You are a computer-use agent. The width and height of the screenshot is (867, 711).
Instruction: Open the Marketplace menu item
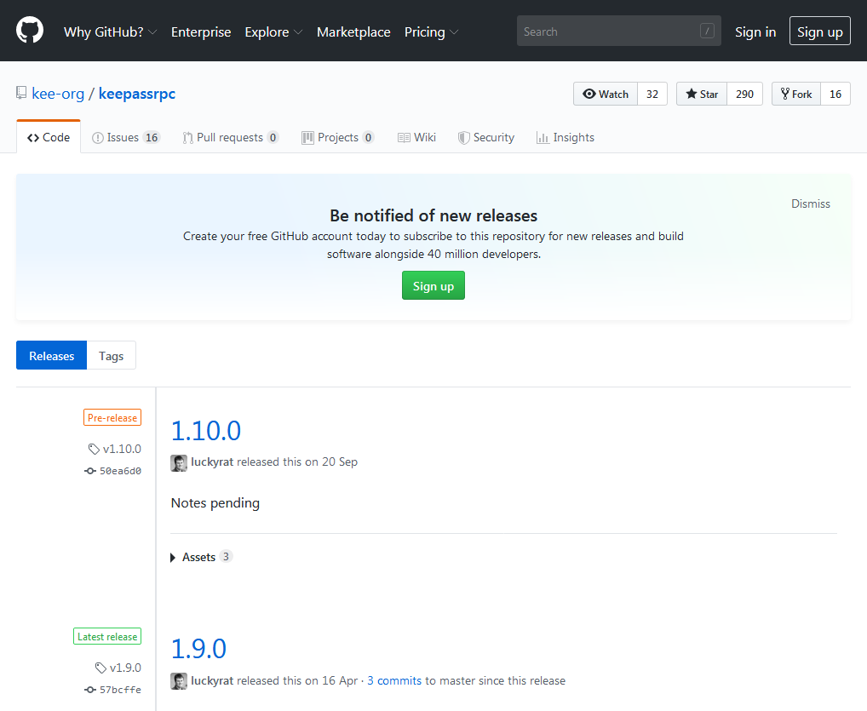tap(353, 32)
